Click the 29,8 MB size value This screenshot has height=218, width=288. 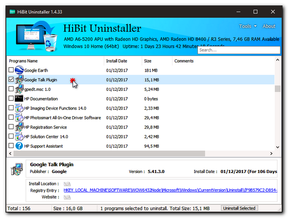coord(152,127)
